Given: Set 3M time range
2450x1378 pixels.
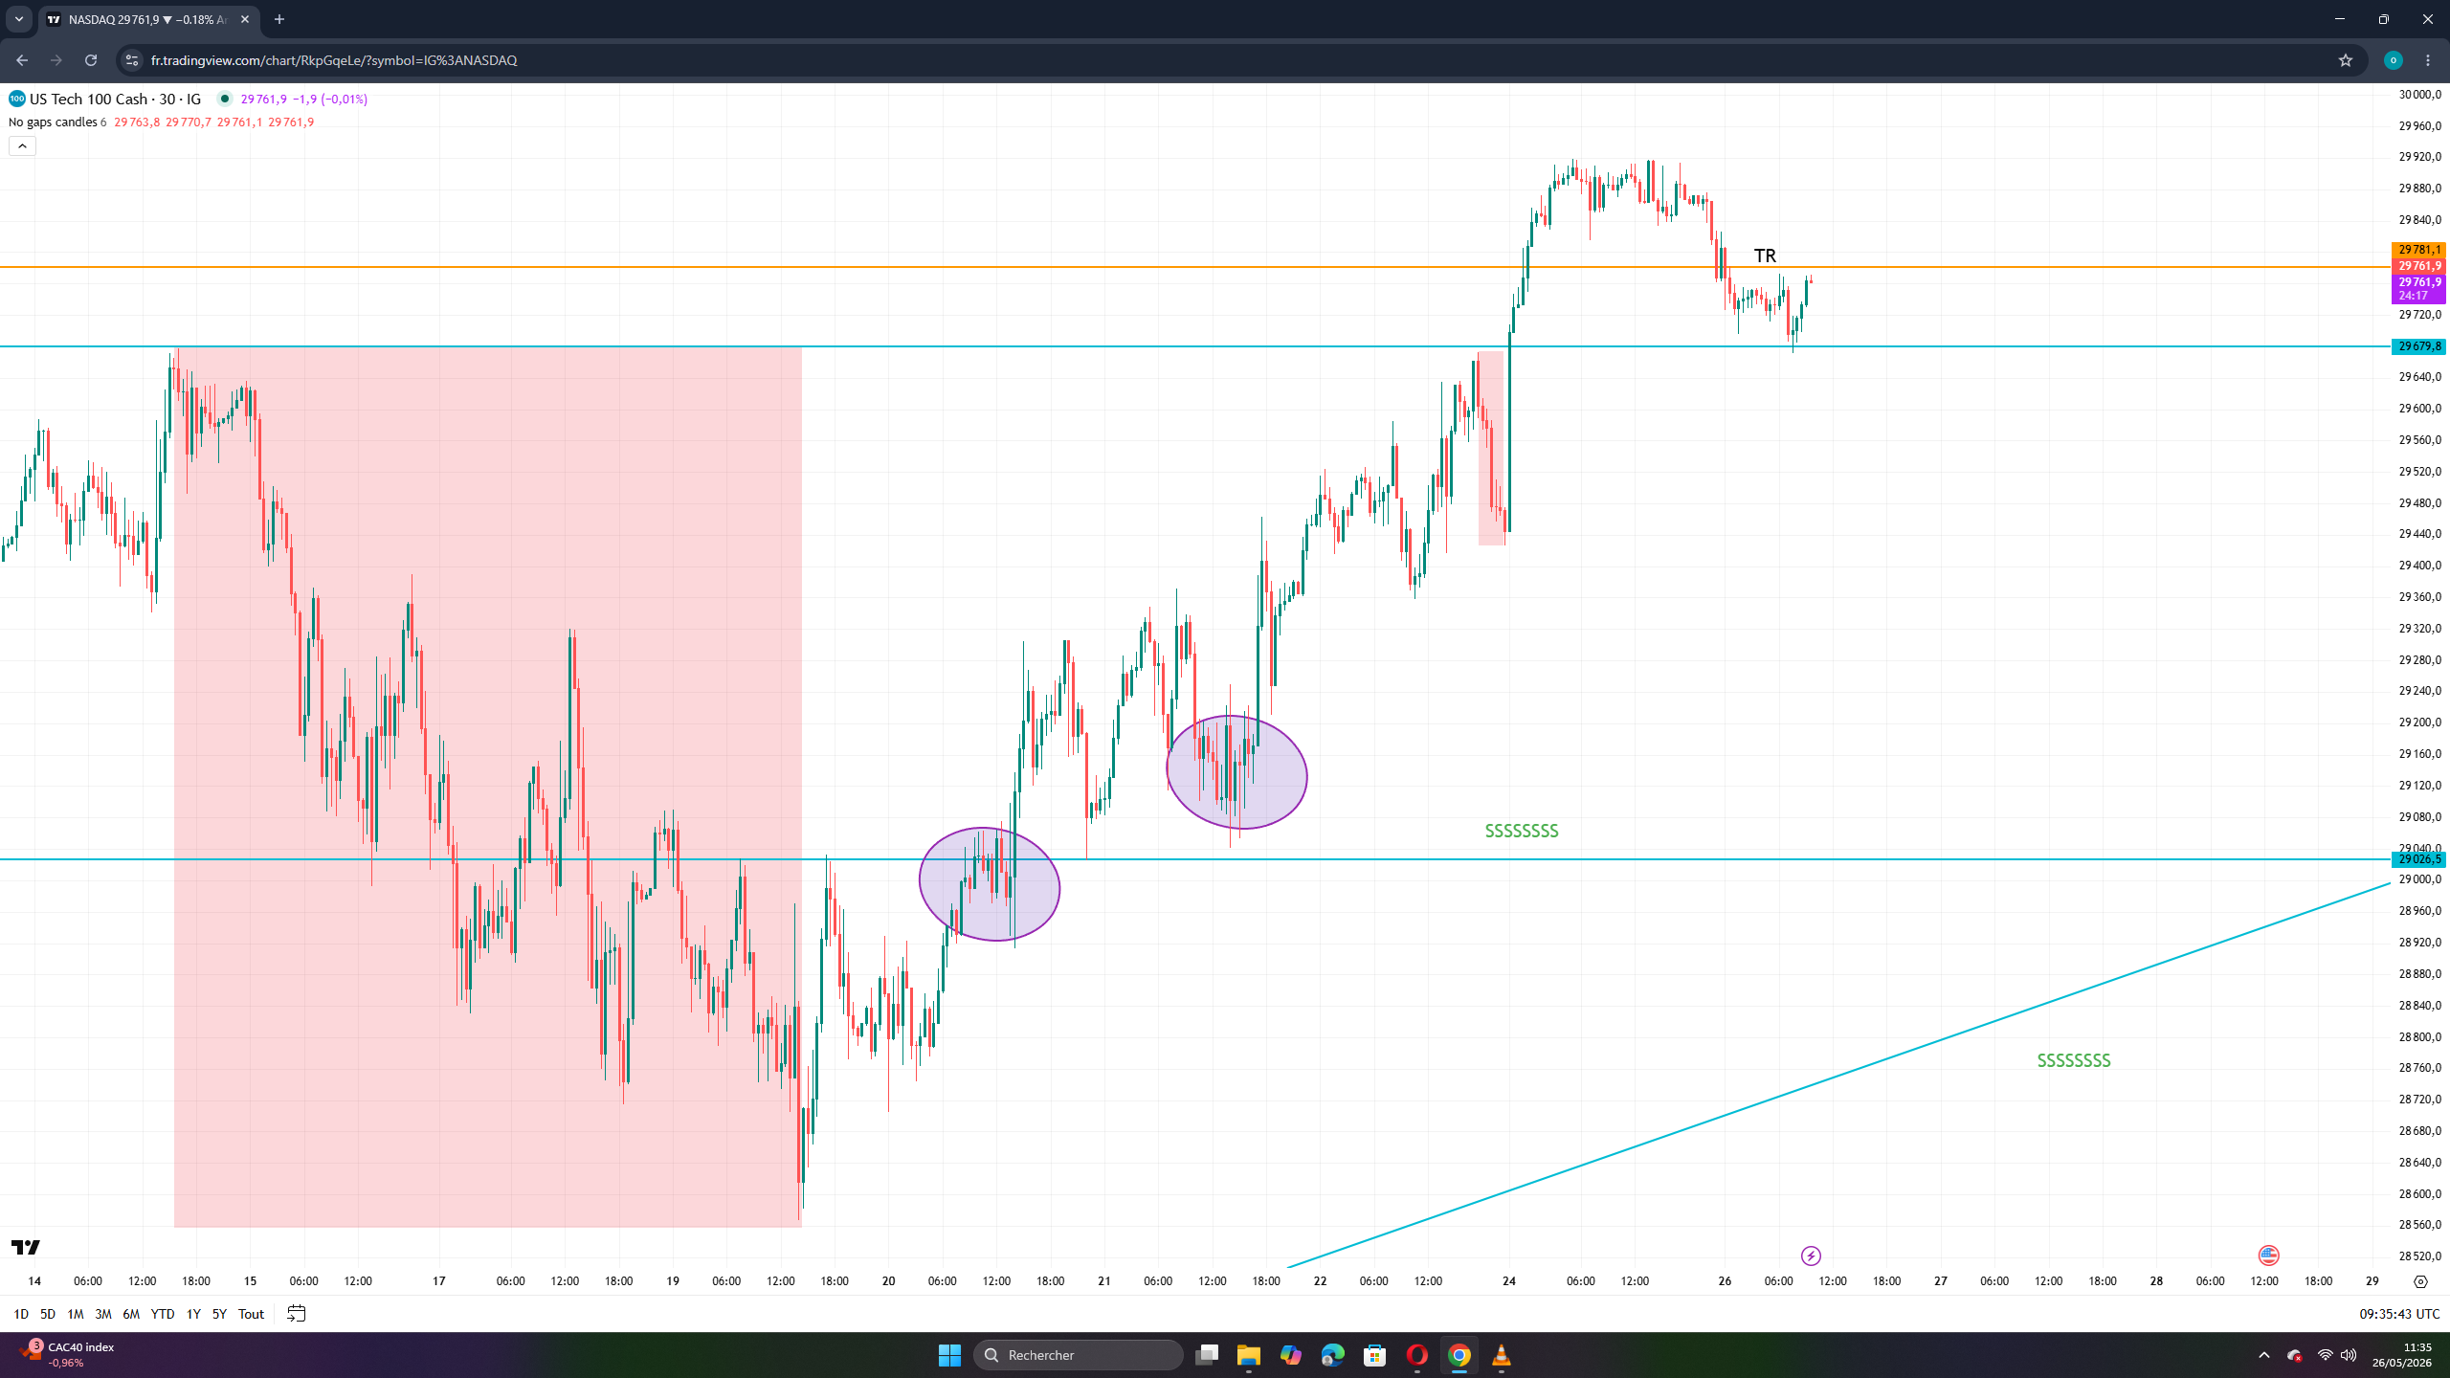Looking at the screenshot, I should tap(103, 1314).
